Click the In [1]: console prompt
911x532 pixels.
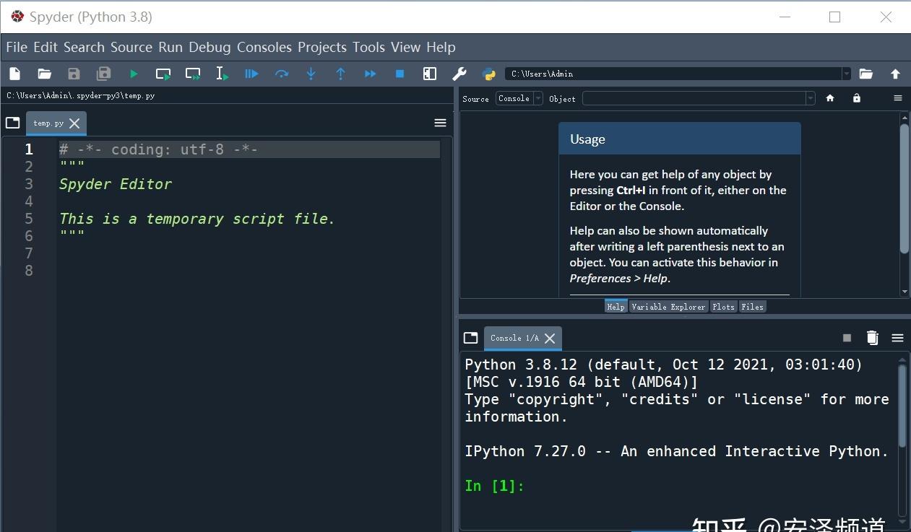[x=494, y=486]
